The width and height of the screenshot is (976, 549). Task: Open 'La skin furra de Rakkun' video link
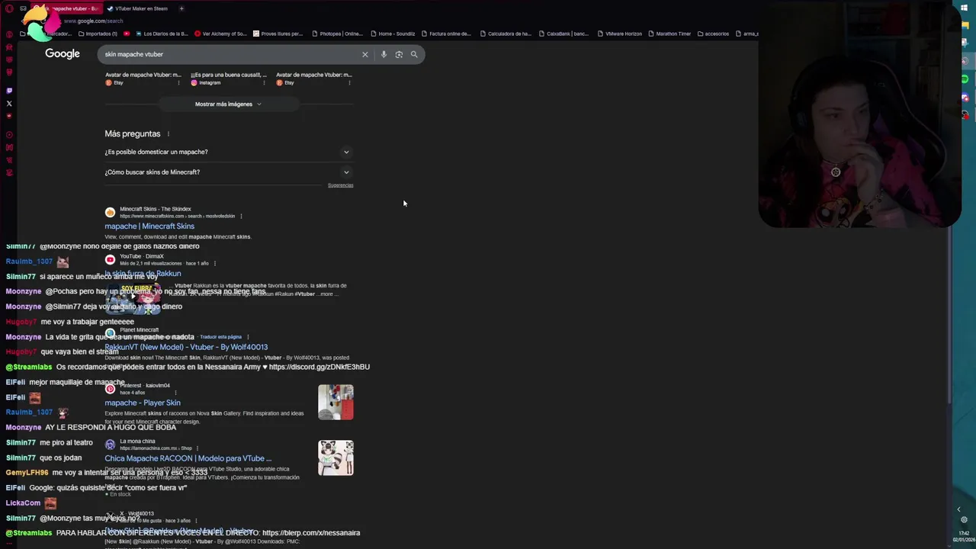[x=143, y=274]
